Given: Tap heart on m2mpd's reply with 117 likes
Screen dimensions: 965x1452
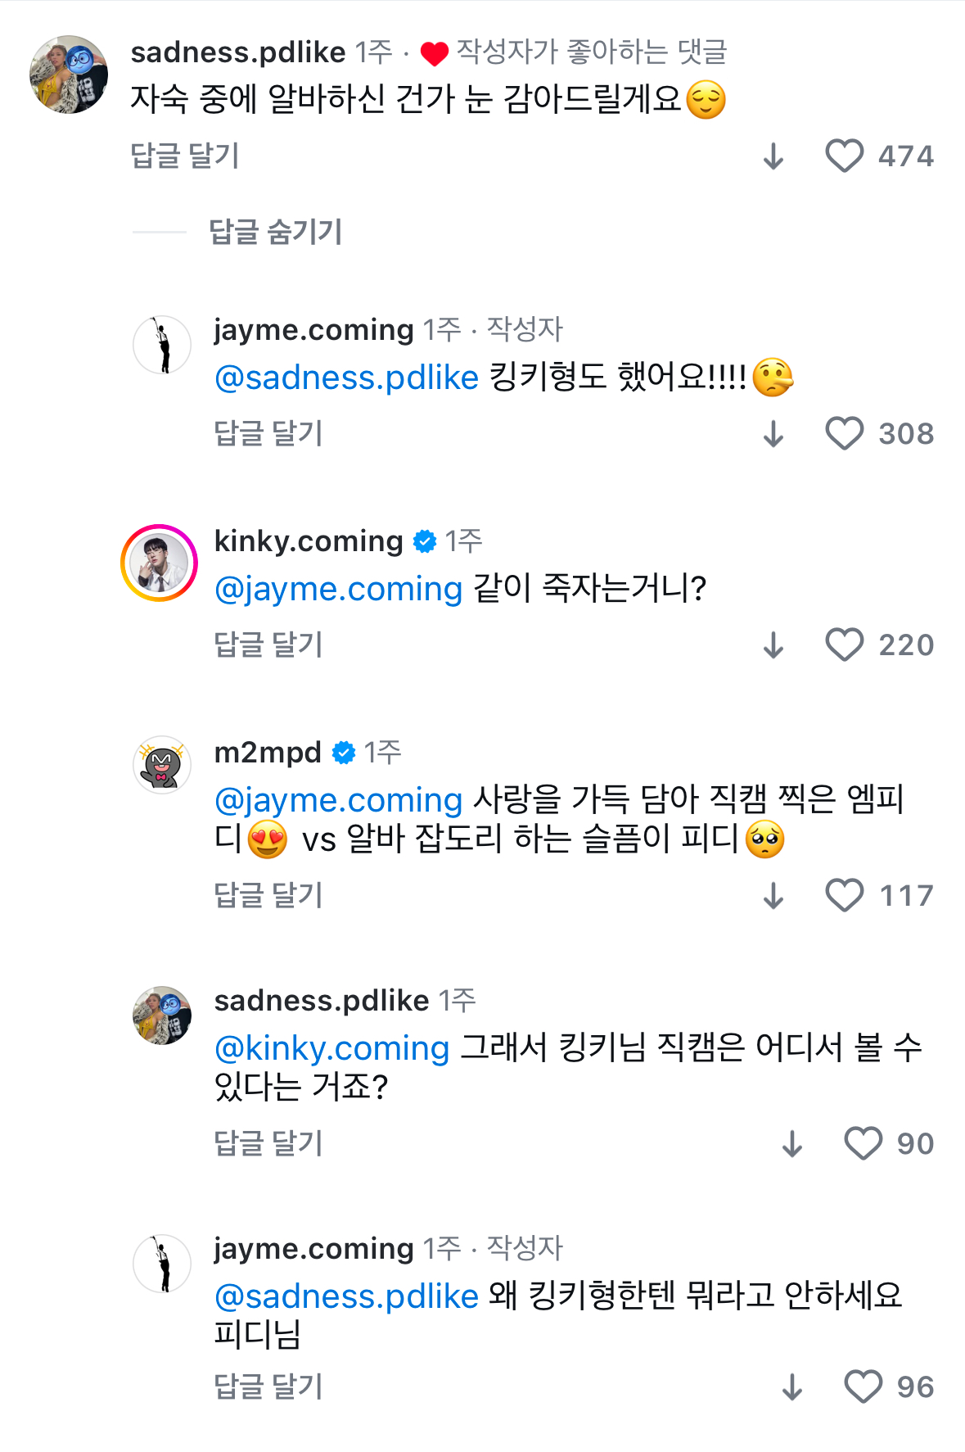Looking at the screenshot, I should (x=844, y=895).
